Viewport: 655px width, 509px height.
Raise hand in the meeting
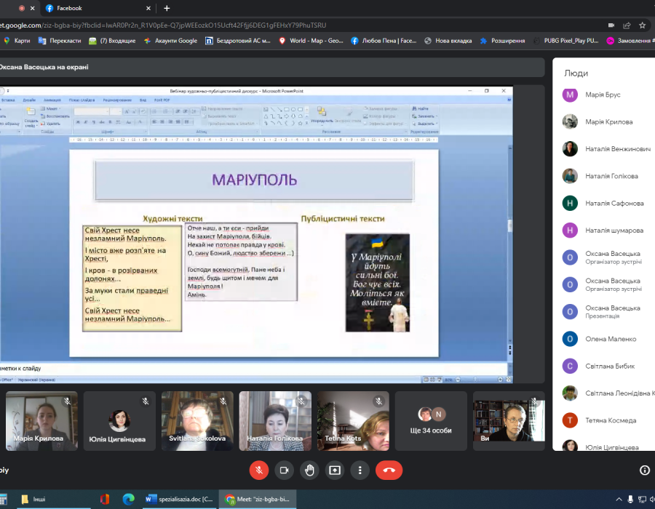pos(310,470)
